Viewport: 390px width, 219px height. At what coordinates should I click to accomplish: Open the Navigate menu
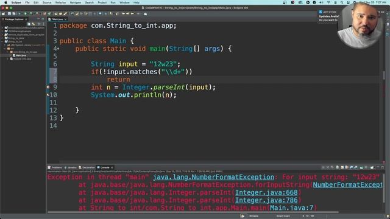pyautogui.click(x=76, y=2)
